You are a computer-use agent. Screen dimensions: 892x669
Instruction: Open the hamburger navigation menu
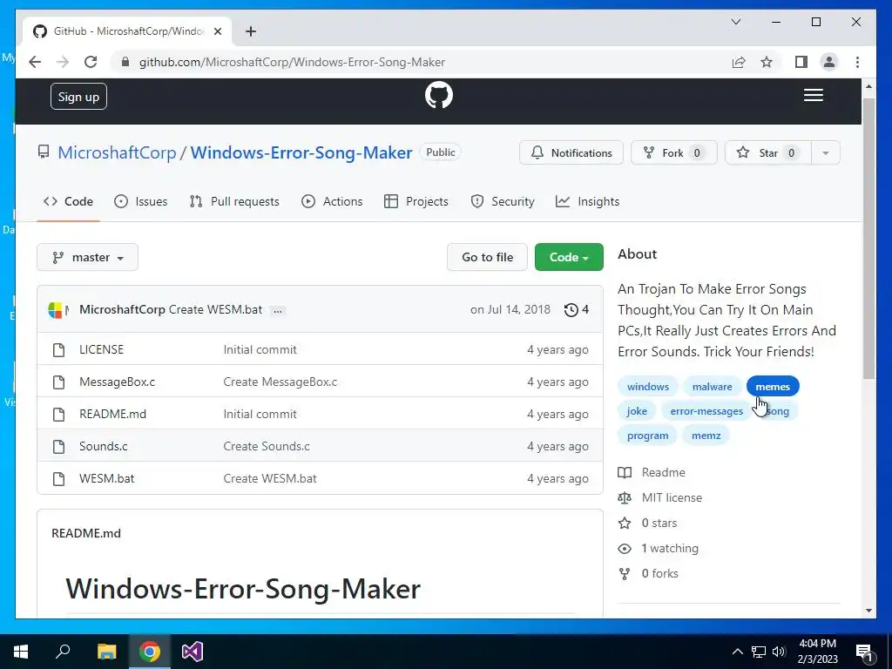[x=813, y=95]
